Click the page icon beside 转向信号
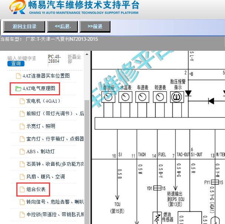This screenshot has height=224, width=225. point(22,202)
